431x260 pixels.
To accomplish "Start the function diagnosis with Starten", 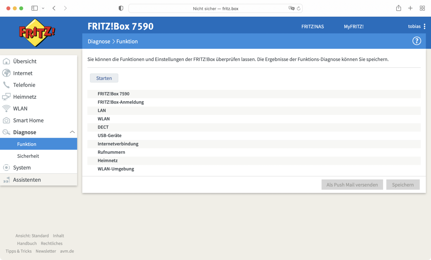I will point(104,78).
